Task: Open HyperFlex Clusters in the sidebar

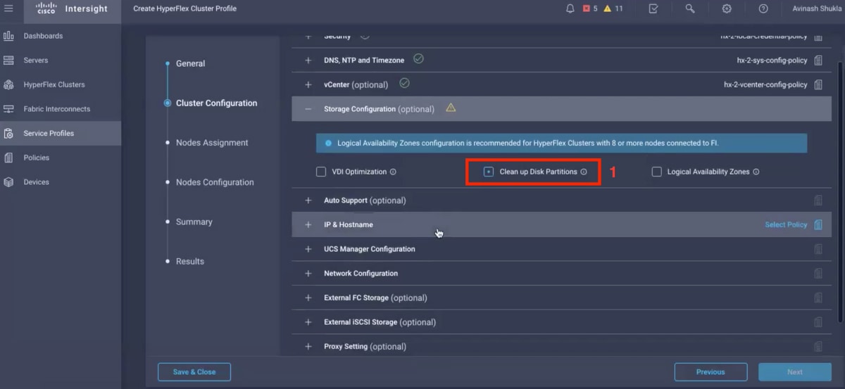Action: 54,84
